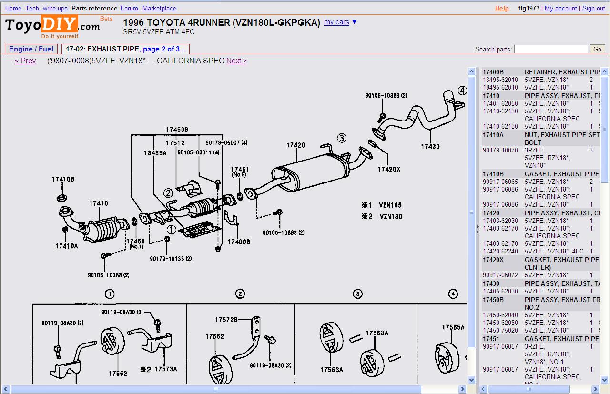The height and width of the screenshot is (394, 610).
Task: Open the Marketplace page
Action: 159,9
